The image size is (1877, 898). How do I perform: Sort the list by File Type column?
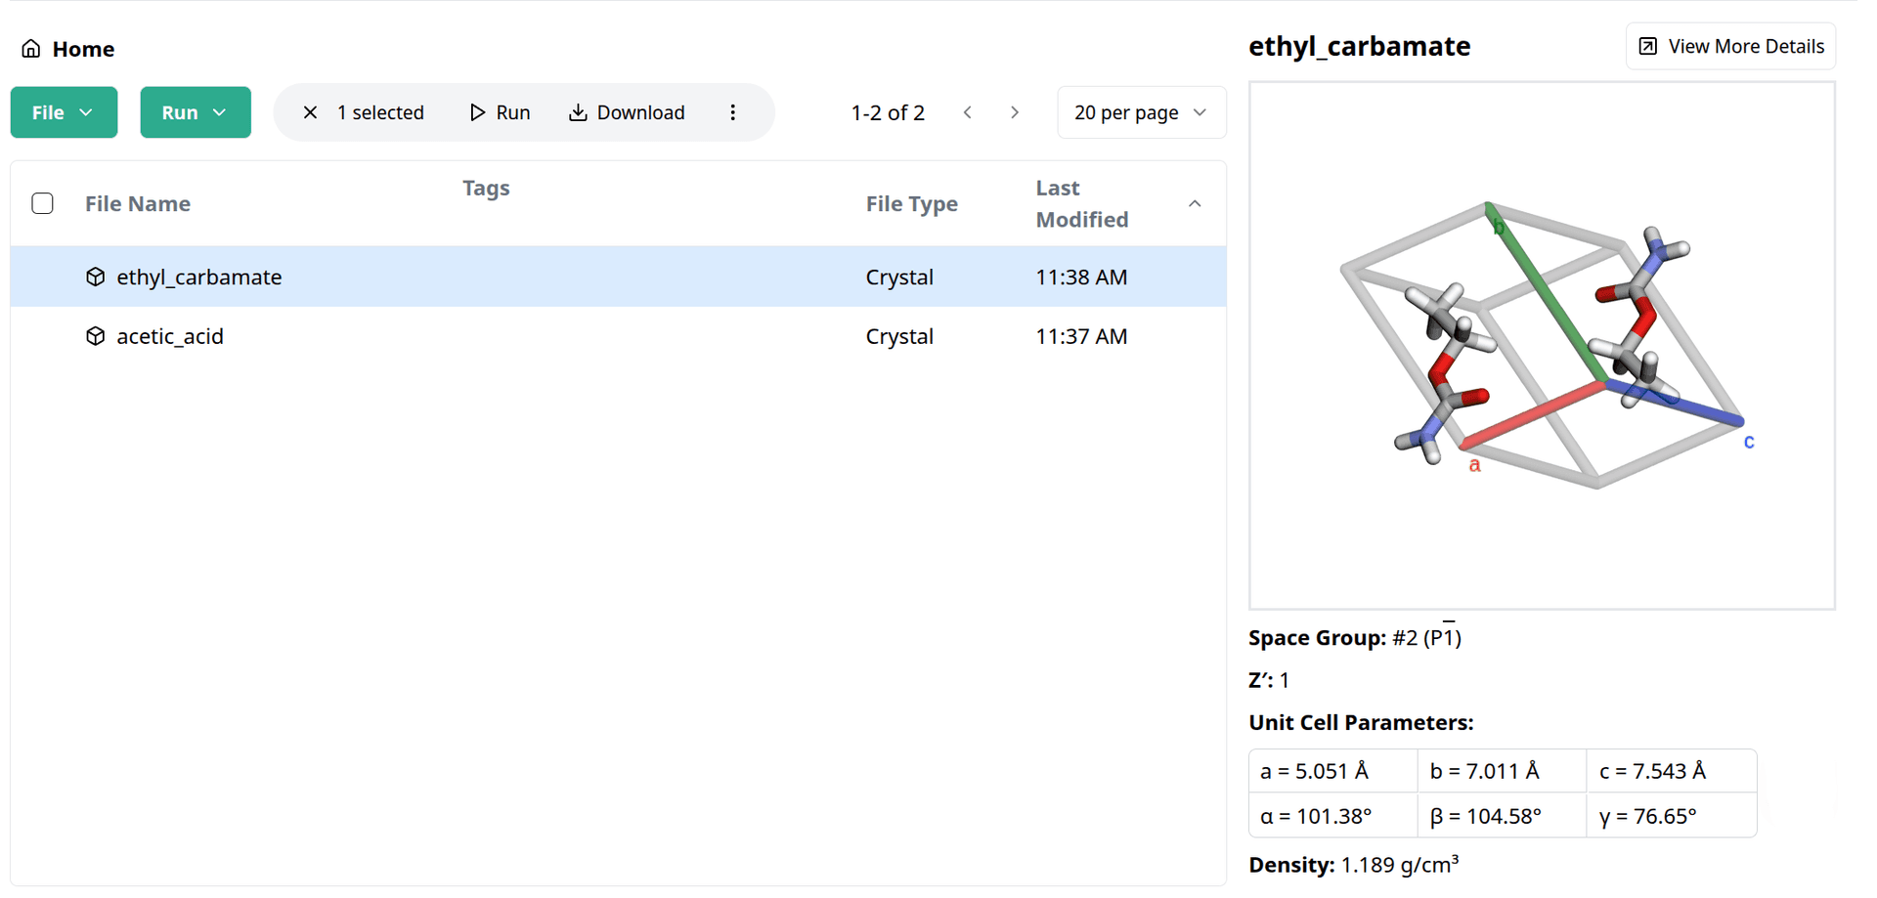(x=911, y=203)
